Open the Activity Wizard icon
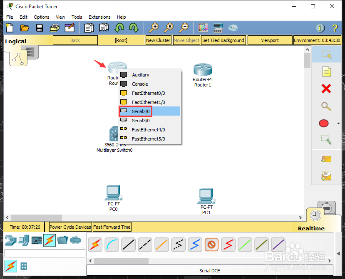 coord(69,28)
